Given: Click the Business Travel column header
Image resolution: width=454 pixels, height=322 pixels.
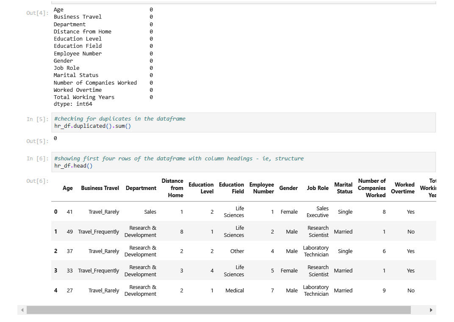Looking at the screenshot, I should point(100,188).
